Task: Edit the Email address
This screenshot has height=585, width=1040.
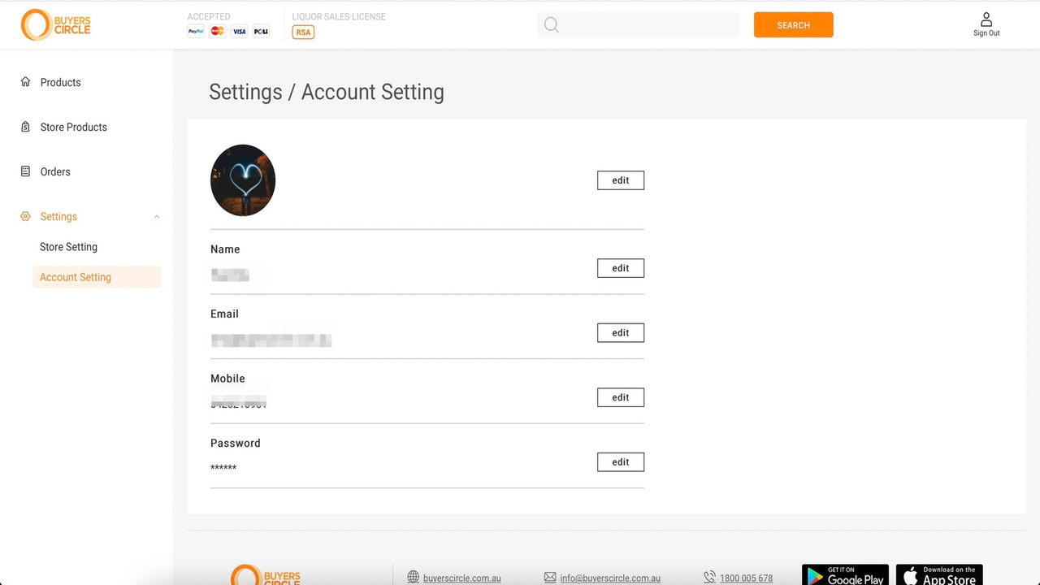Action: point(620,332)
